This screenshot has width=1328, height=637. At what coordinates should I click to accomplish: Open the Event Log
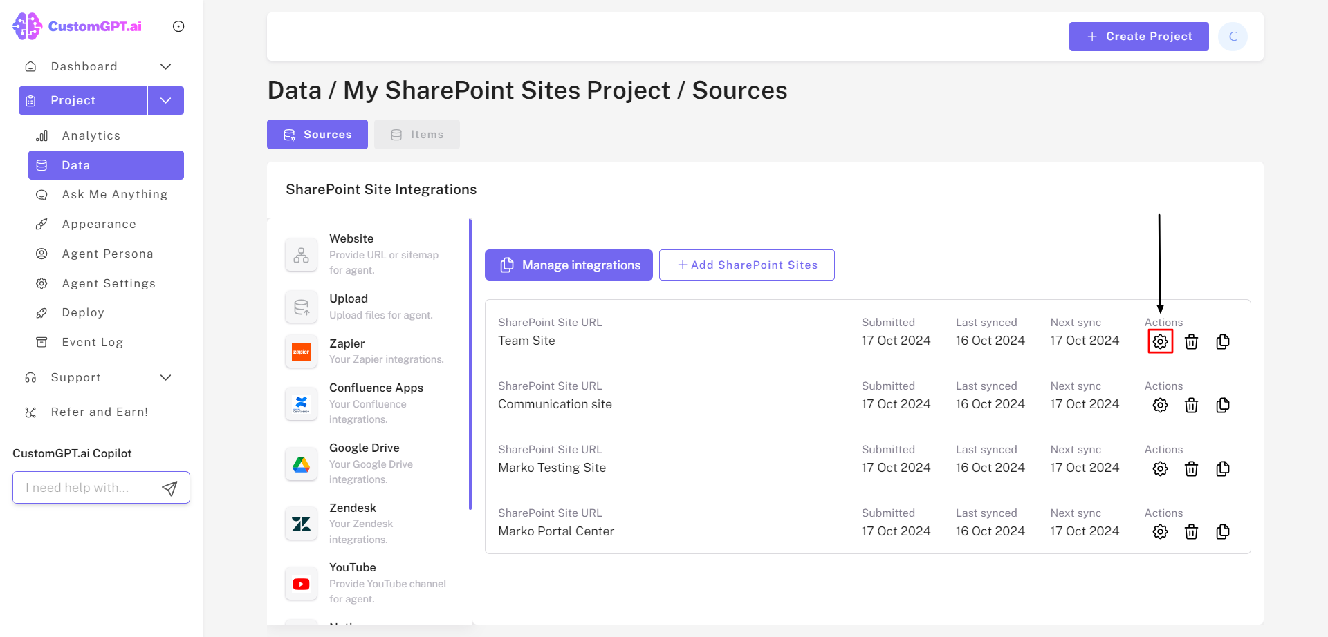(x=92, y=342)
